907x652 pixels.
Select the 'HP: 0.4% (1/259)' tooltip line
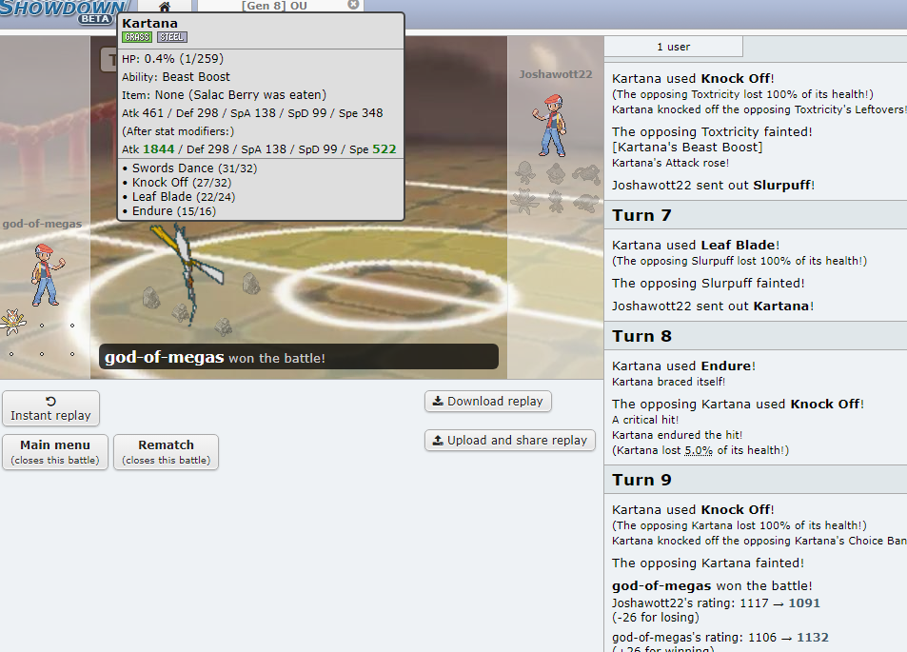[172, 58]
